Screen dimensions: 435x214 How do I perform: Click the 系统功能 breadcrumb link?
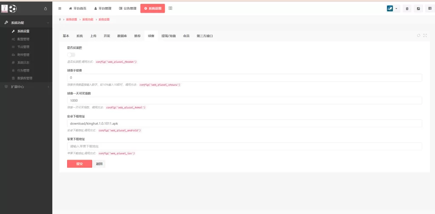[88, 19]
